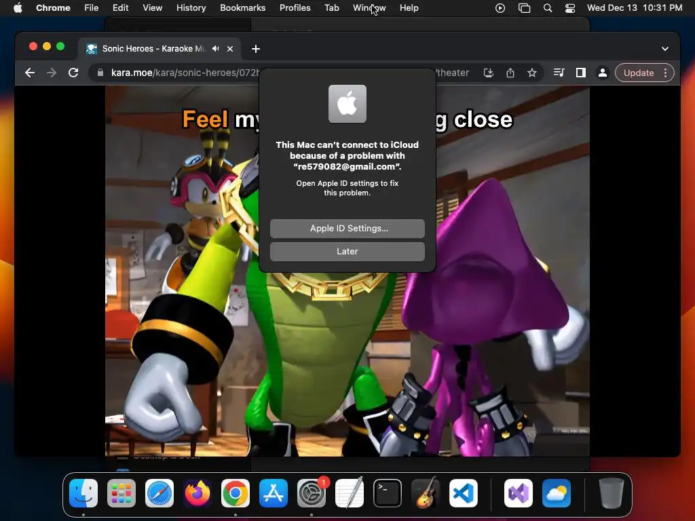
Task: Expand the tab search chevron
Action: (665, 49)
